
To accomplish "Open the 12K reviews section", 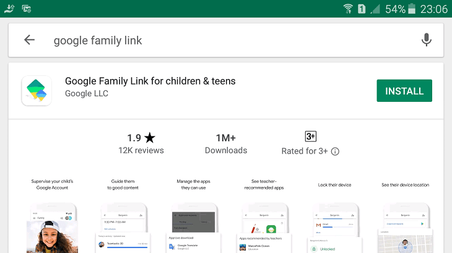I will 141,150.
